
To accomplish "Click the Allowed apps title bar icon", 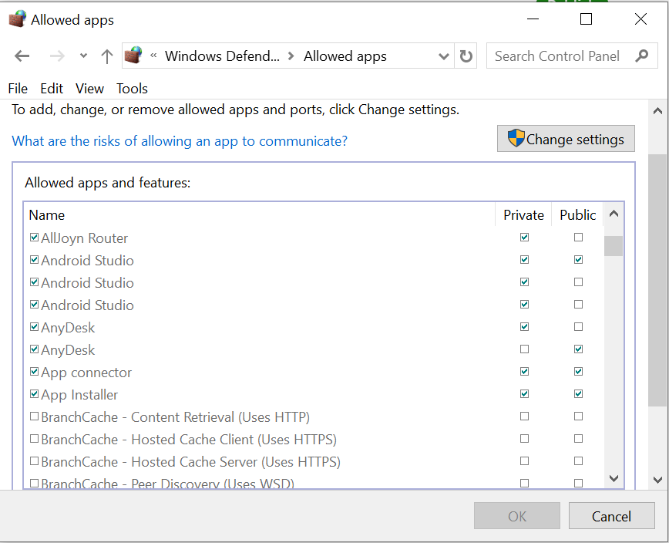I will tap(17, 19).
